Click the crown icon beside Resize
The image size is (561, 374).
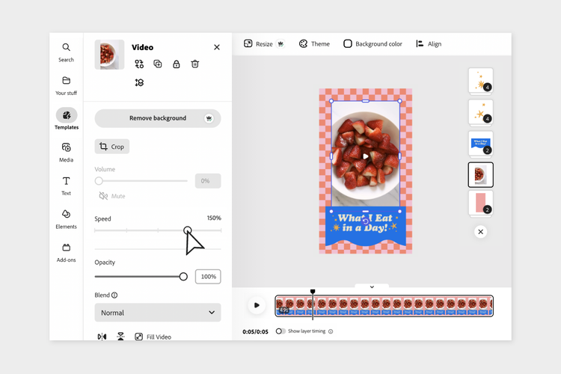pyautogui.click(x=280, y=44)
